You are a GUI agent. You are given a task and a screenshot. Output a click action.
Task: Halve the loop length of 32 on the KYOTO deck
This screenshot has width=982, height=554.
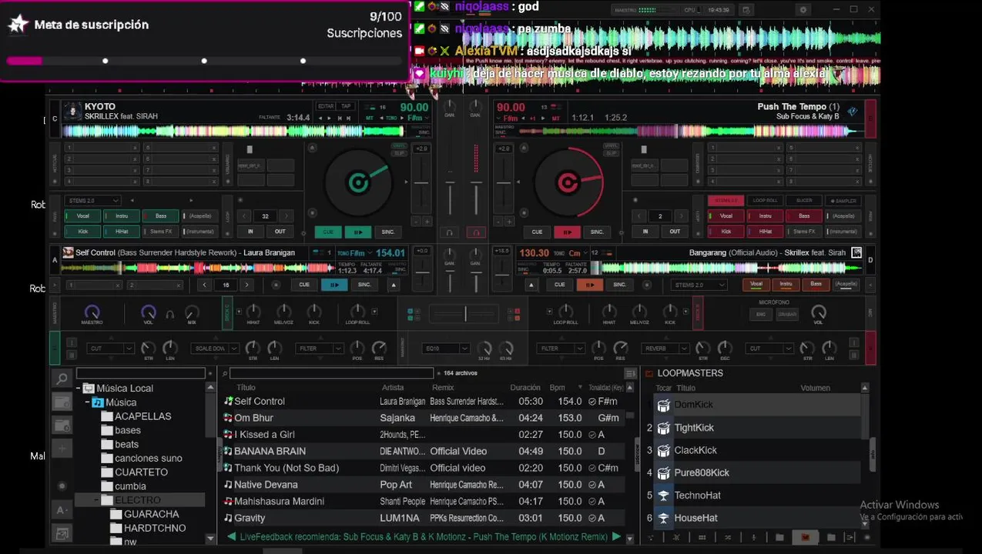244,216
